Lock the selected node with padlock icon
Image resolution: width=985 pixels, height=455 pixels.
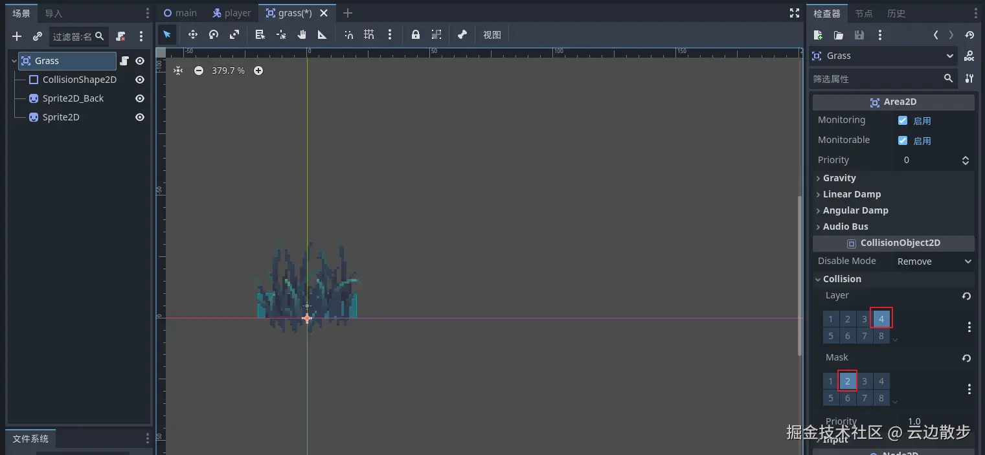pyautogui.click(x=416, y=35)
